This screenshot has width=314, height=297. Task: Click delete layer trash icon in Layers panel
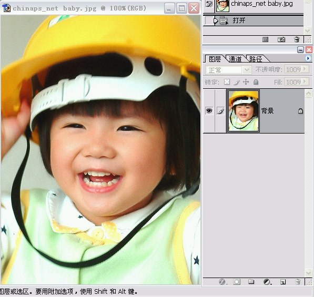[x=298, y=282]
